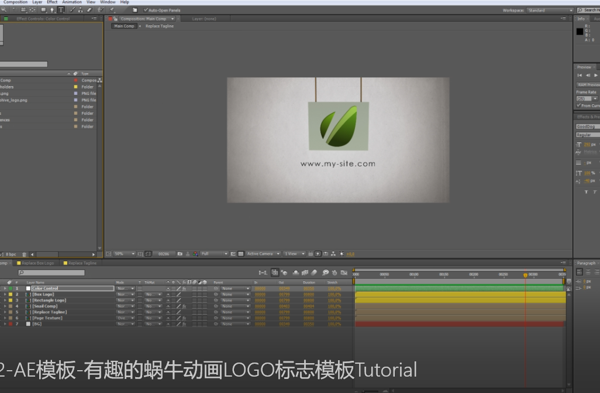Switch to the Replace Box Logo tab
The width and height of the screenshot is (600, 393).
tap(35, 263)
